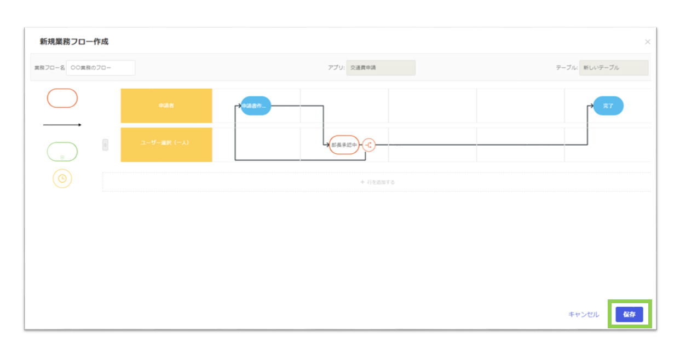The image size is (680, 353).
Task: Close the 新規業務フロー作成 dialog
Action: [648, 42]
